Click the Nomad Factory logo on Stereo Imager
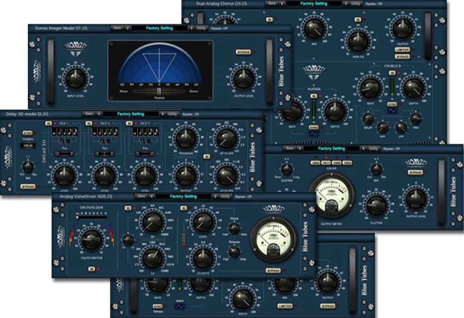Screen dimensions: 464x318 [x=77, y=48]
